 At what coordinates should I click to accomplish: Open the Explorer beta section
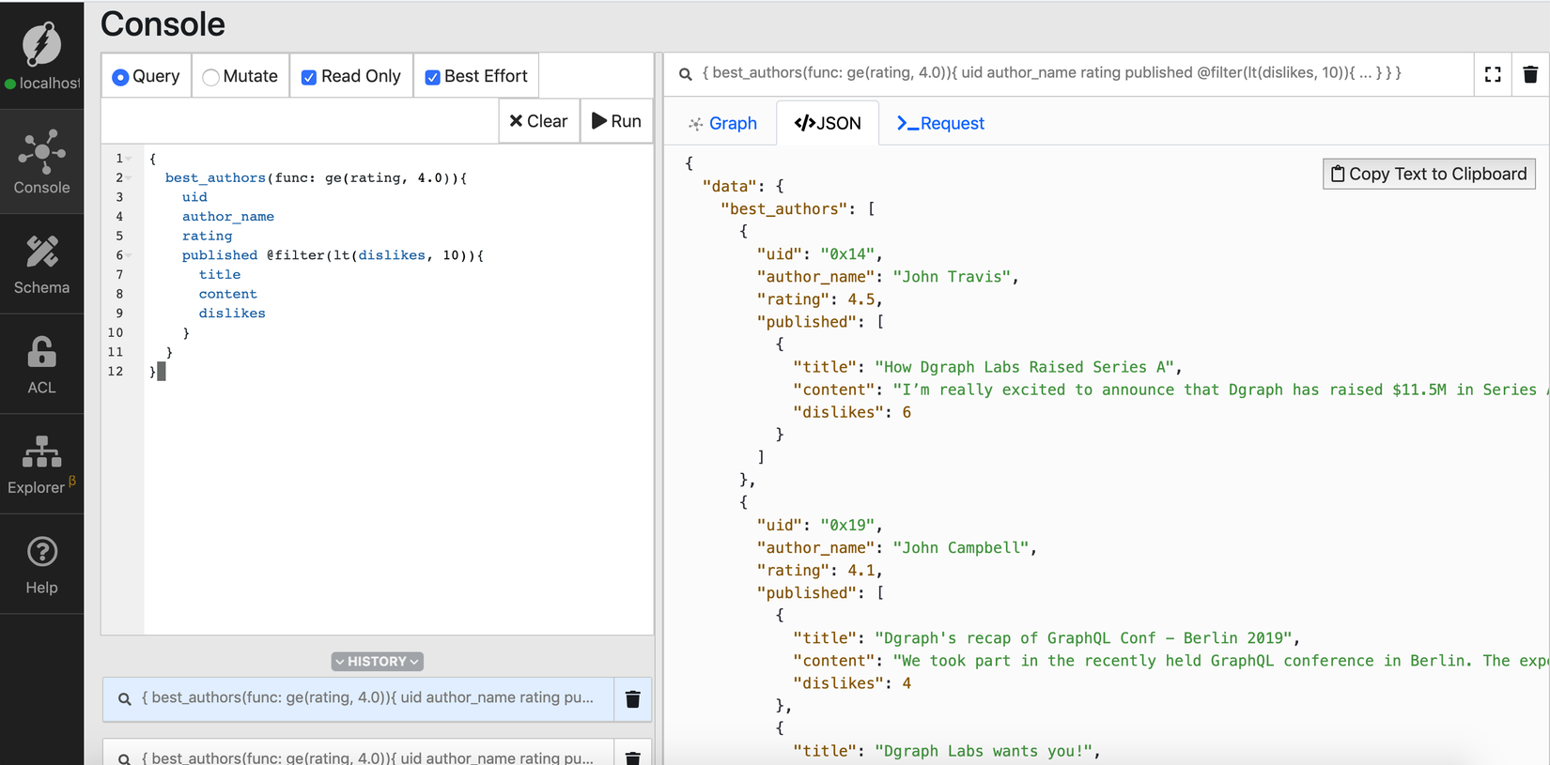coord(41,464)
